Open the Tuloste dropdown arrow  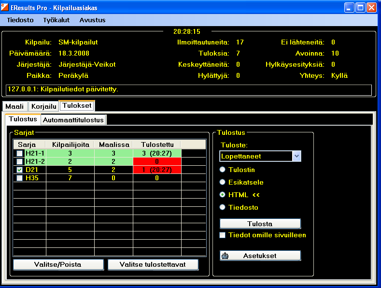point(296,156)
